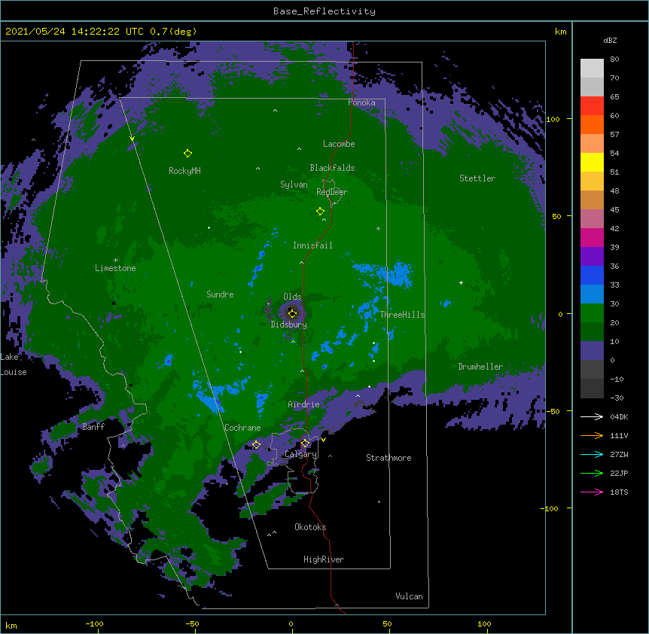Click the magenta 42 dBZ color swatch
This screenshot has height=634, width=649.
[592, 237]
